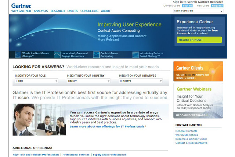235x157 pixels.
Task: Open the Why Gartner menu
Action: coord(21,11)
